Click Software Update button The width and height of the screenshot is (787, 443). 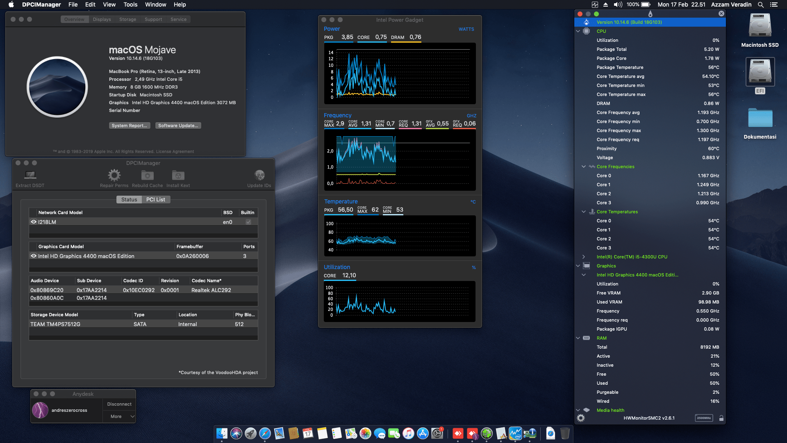178,126
